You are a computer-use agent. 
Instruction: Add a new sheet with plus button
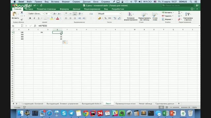coord(179,104)
